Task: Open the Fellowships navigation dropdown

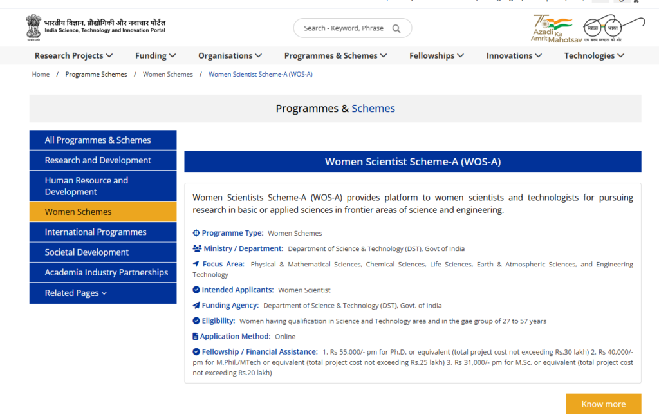Action: pos(436,55)
